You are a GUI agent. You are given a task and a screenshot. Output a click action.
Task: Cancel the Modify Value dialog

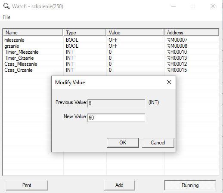(x=158, y=143)
